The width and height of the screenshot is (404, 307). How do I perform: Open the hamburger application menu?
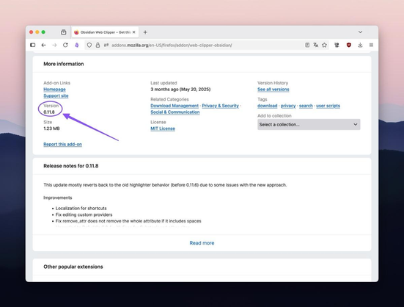371,45
